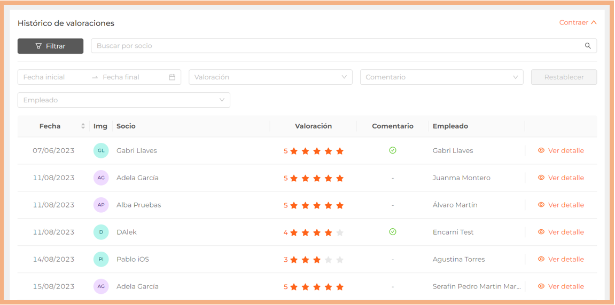View details for Juanma Montero row
The image size is (615, 305).
[561, 178]
